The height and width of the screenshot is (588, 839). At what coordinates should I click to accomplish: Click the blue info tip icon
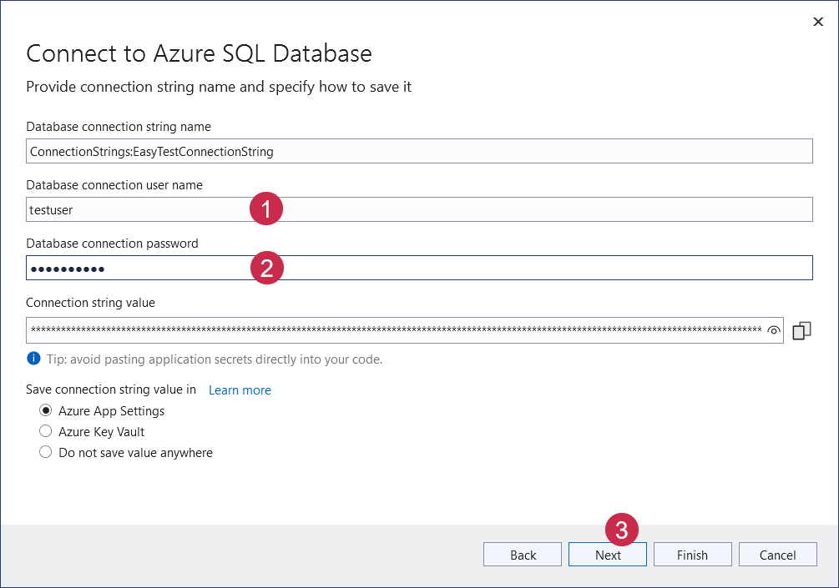click(33, 359)
